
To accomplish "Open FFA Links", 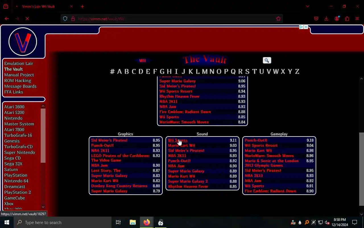I will coord(14,92).
